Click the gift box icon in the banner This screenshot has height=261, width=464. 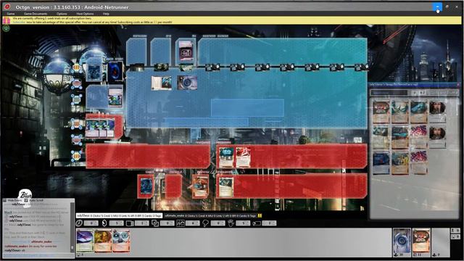(7, 20)
